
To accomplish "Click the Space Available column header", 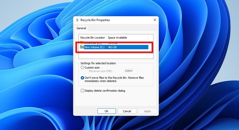I will point(127,38).
